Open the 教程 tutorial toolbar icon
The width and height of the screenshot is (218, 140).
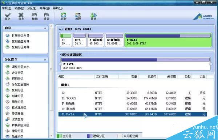click(x=78, y=17)
